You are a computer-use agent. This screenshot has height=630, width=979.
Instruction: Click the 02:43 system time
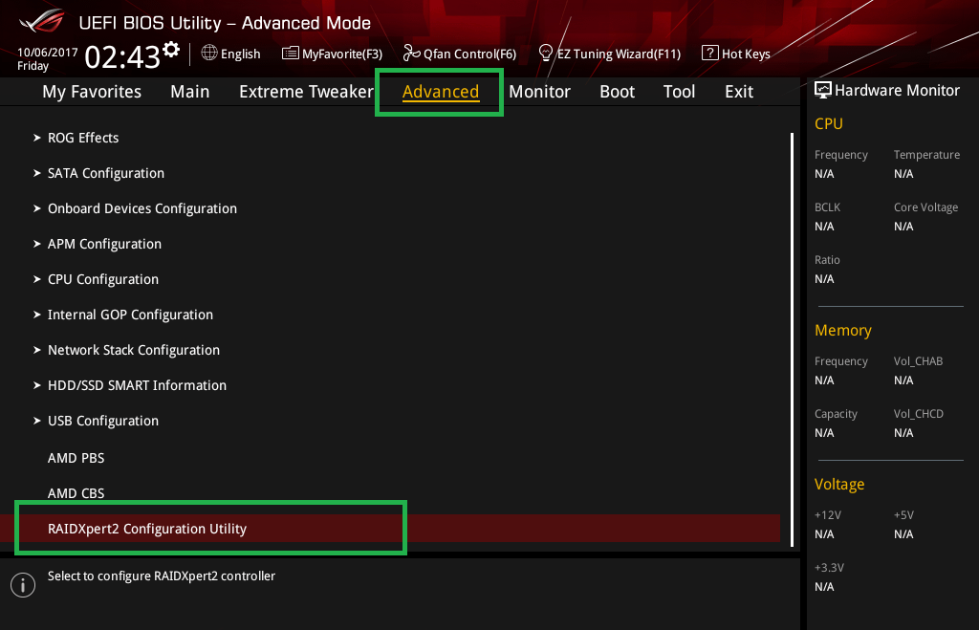(x=122, y=56)
